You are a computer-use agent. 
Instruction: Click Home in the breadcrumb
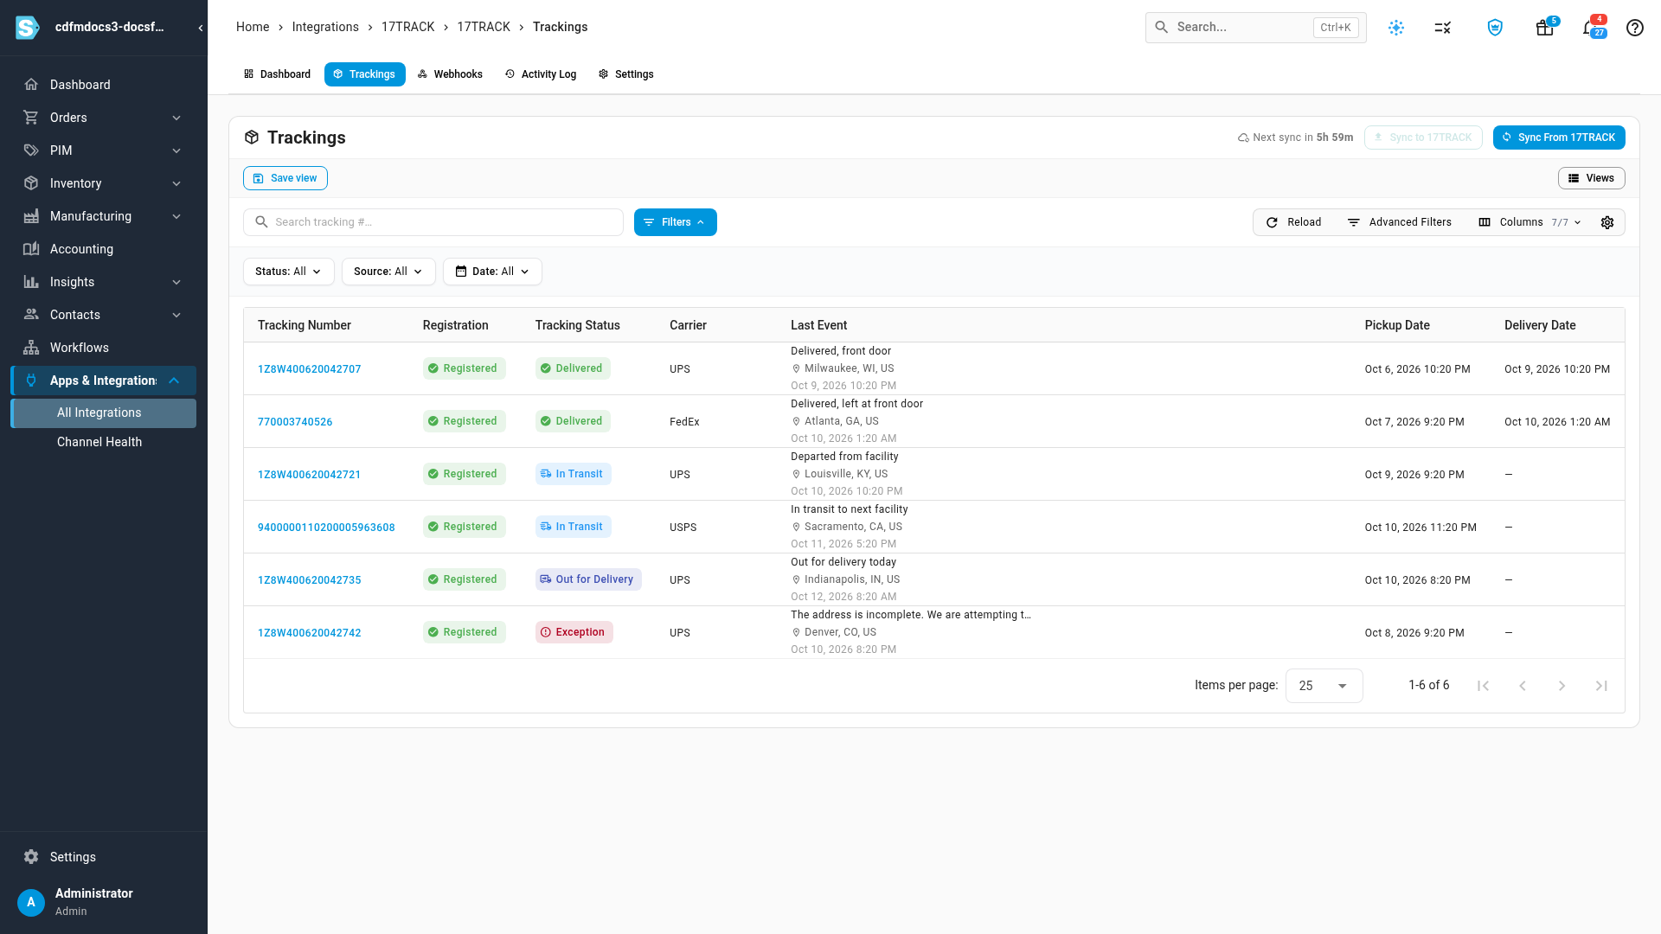click(x=253, y=27)
